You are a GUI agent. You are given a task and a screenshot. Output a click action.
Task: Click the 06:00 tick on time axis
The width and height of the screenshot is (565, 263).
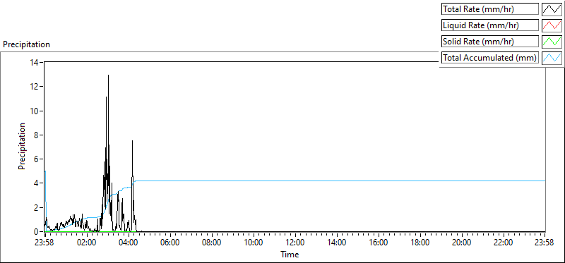169,242
